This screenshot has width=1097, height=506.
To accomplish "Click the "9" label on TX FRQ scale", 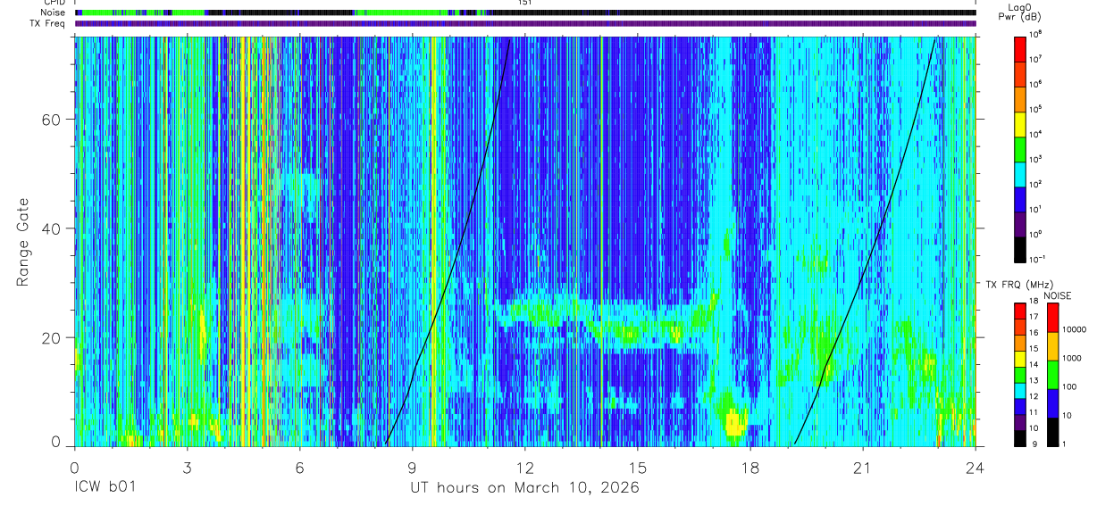I will pos(1035,444).
